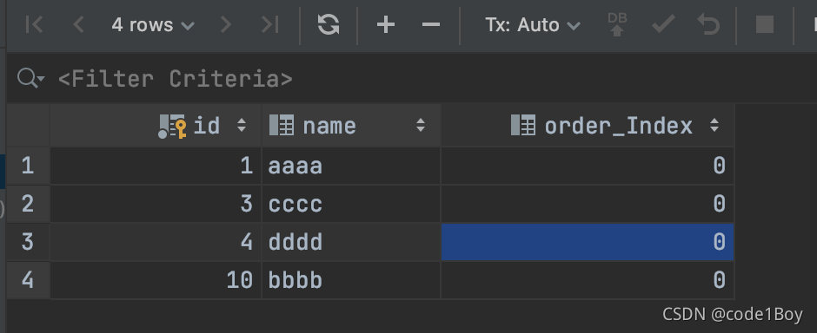The height and width of the screenshot is (333, 817).
Task: Open the 4 rows page size dropdown
Action: click(153, 24)
